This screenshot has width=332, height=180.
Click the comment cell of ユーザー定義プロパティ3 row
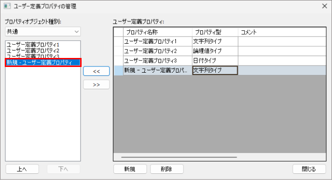[x=282, y=61]
